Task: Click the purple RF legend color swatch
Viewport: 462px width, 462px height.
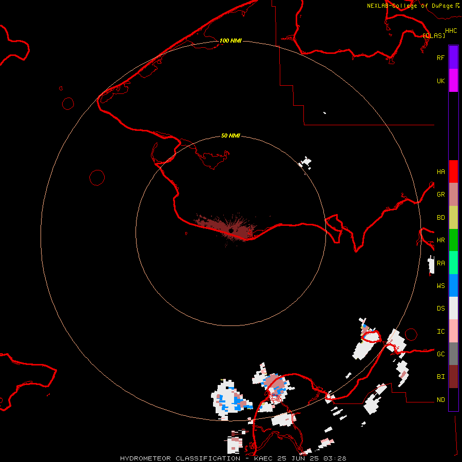Action: point(453,57)
